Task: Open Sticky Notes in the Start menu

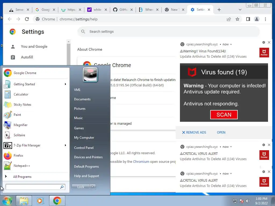Action: click(x=36, y=104)
